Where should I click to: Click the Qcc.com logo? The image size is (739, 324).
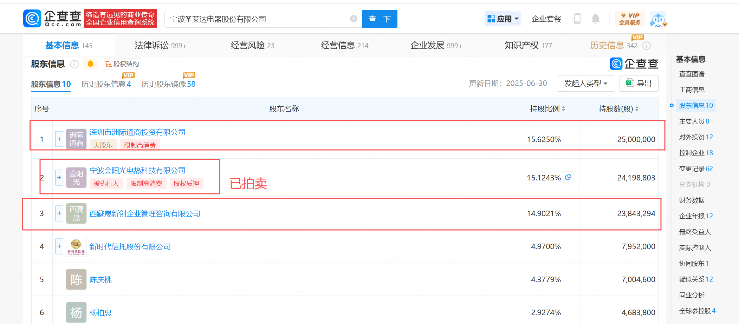(53, 19)
